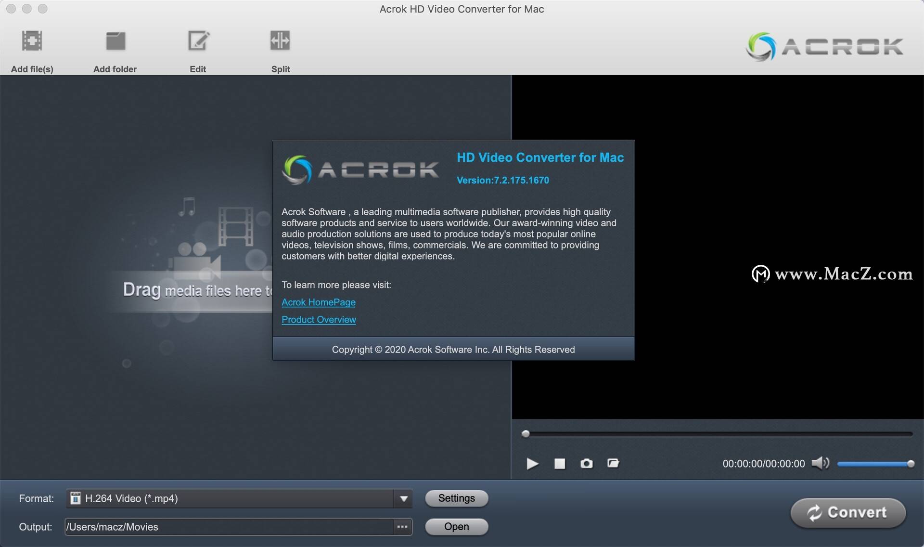Viewport: 924px width, 547px height.
Task: Open the Edit tool
Action: [x=198, y=41]
